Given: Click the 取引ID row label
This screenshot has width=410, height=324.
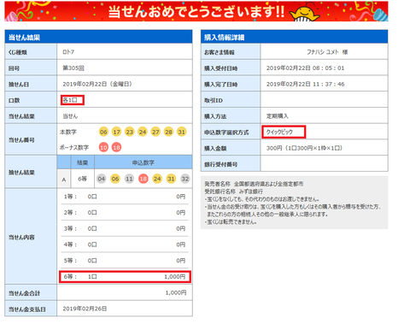Looking at the screenshot, I should pos(214,100).
